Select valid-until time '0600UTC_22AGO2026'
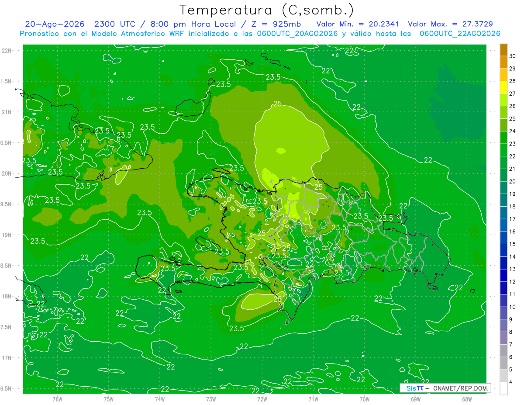This screenshot has height=405, width=524. tap(460, 34)
